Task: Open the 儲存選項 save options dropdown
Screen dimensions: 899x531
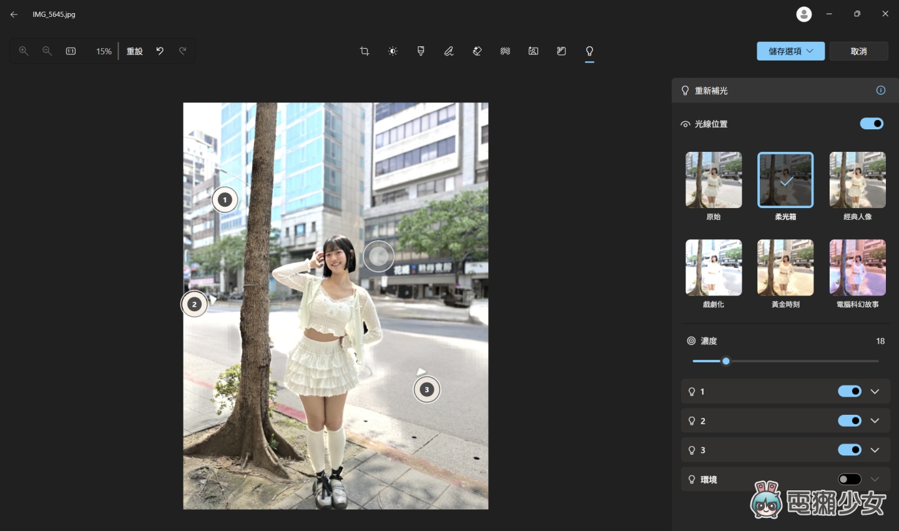Action: click(x=790, y=51)
